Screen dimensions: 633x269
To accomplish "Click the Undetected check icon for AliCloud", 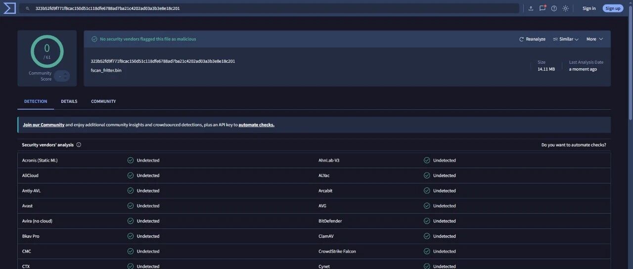I will pos(131,176).
